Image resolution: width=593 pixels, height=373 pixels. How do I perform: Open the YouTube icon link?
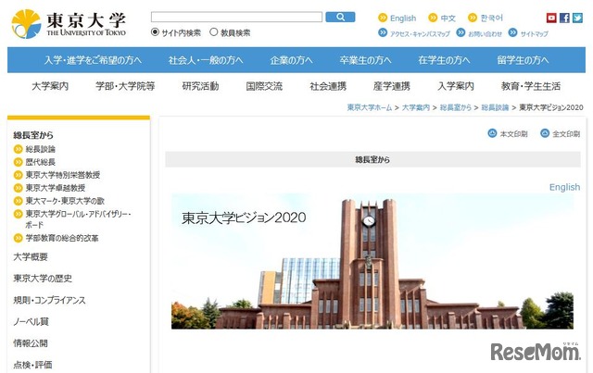pyautogui.click(x=551, y=18)
